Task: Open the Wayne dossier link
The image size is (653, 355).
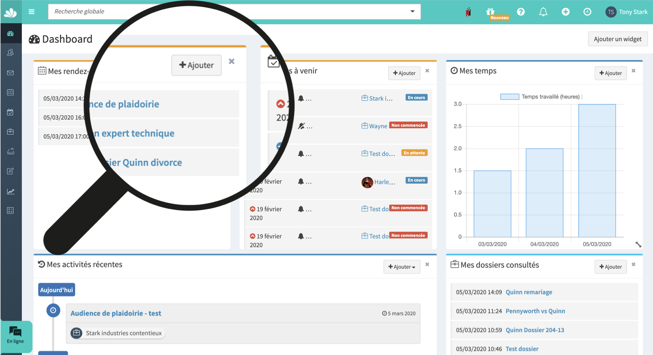Action: click(x=374, y=126)
